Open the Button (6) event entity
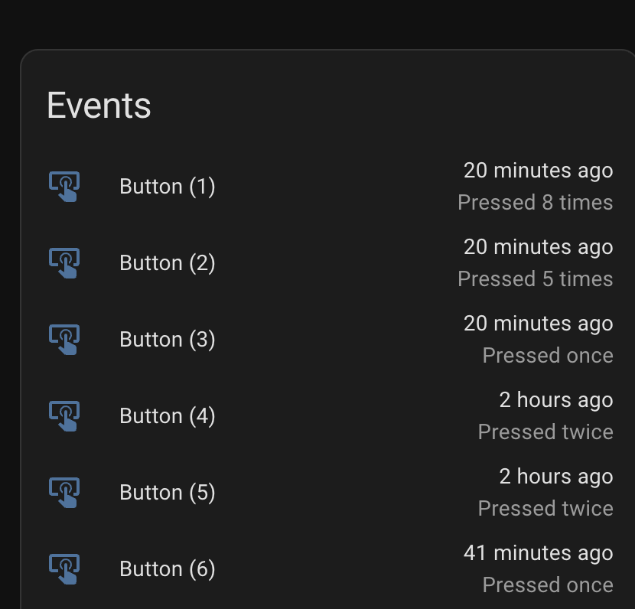 [330, 569]
